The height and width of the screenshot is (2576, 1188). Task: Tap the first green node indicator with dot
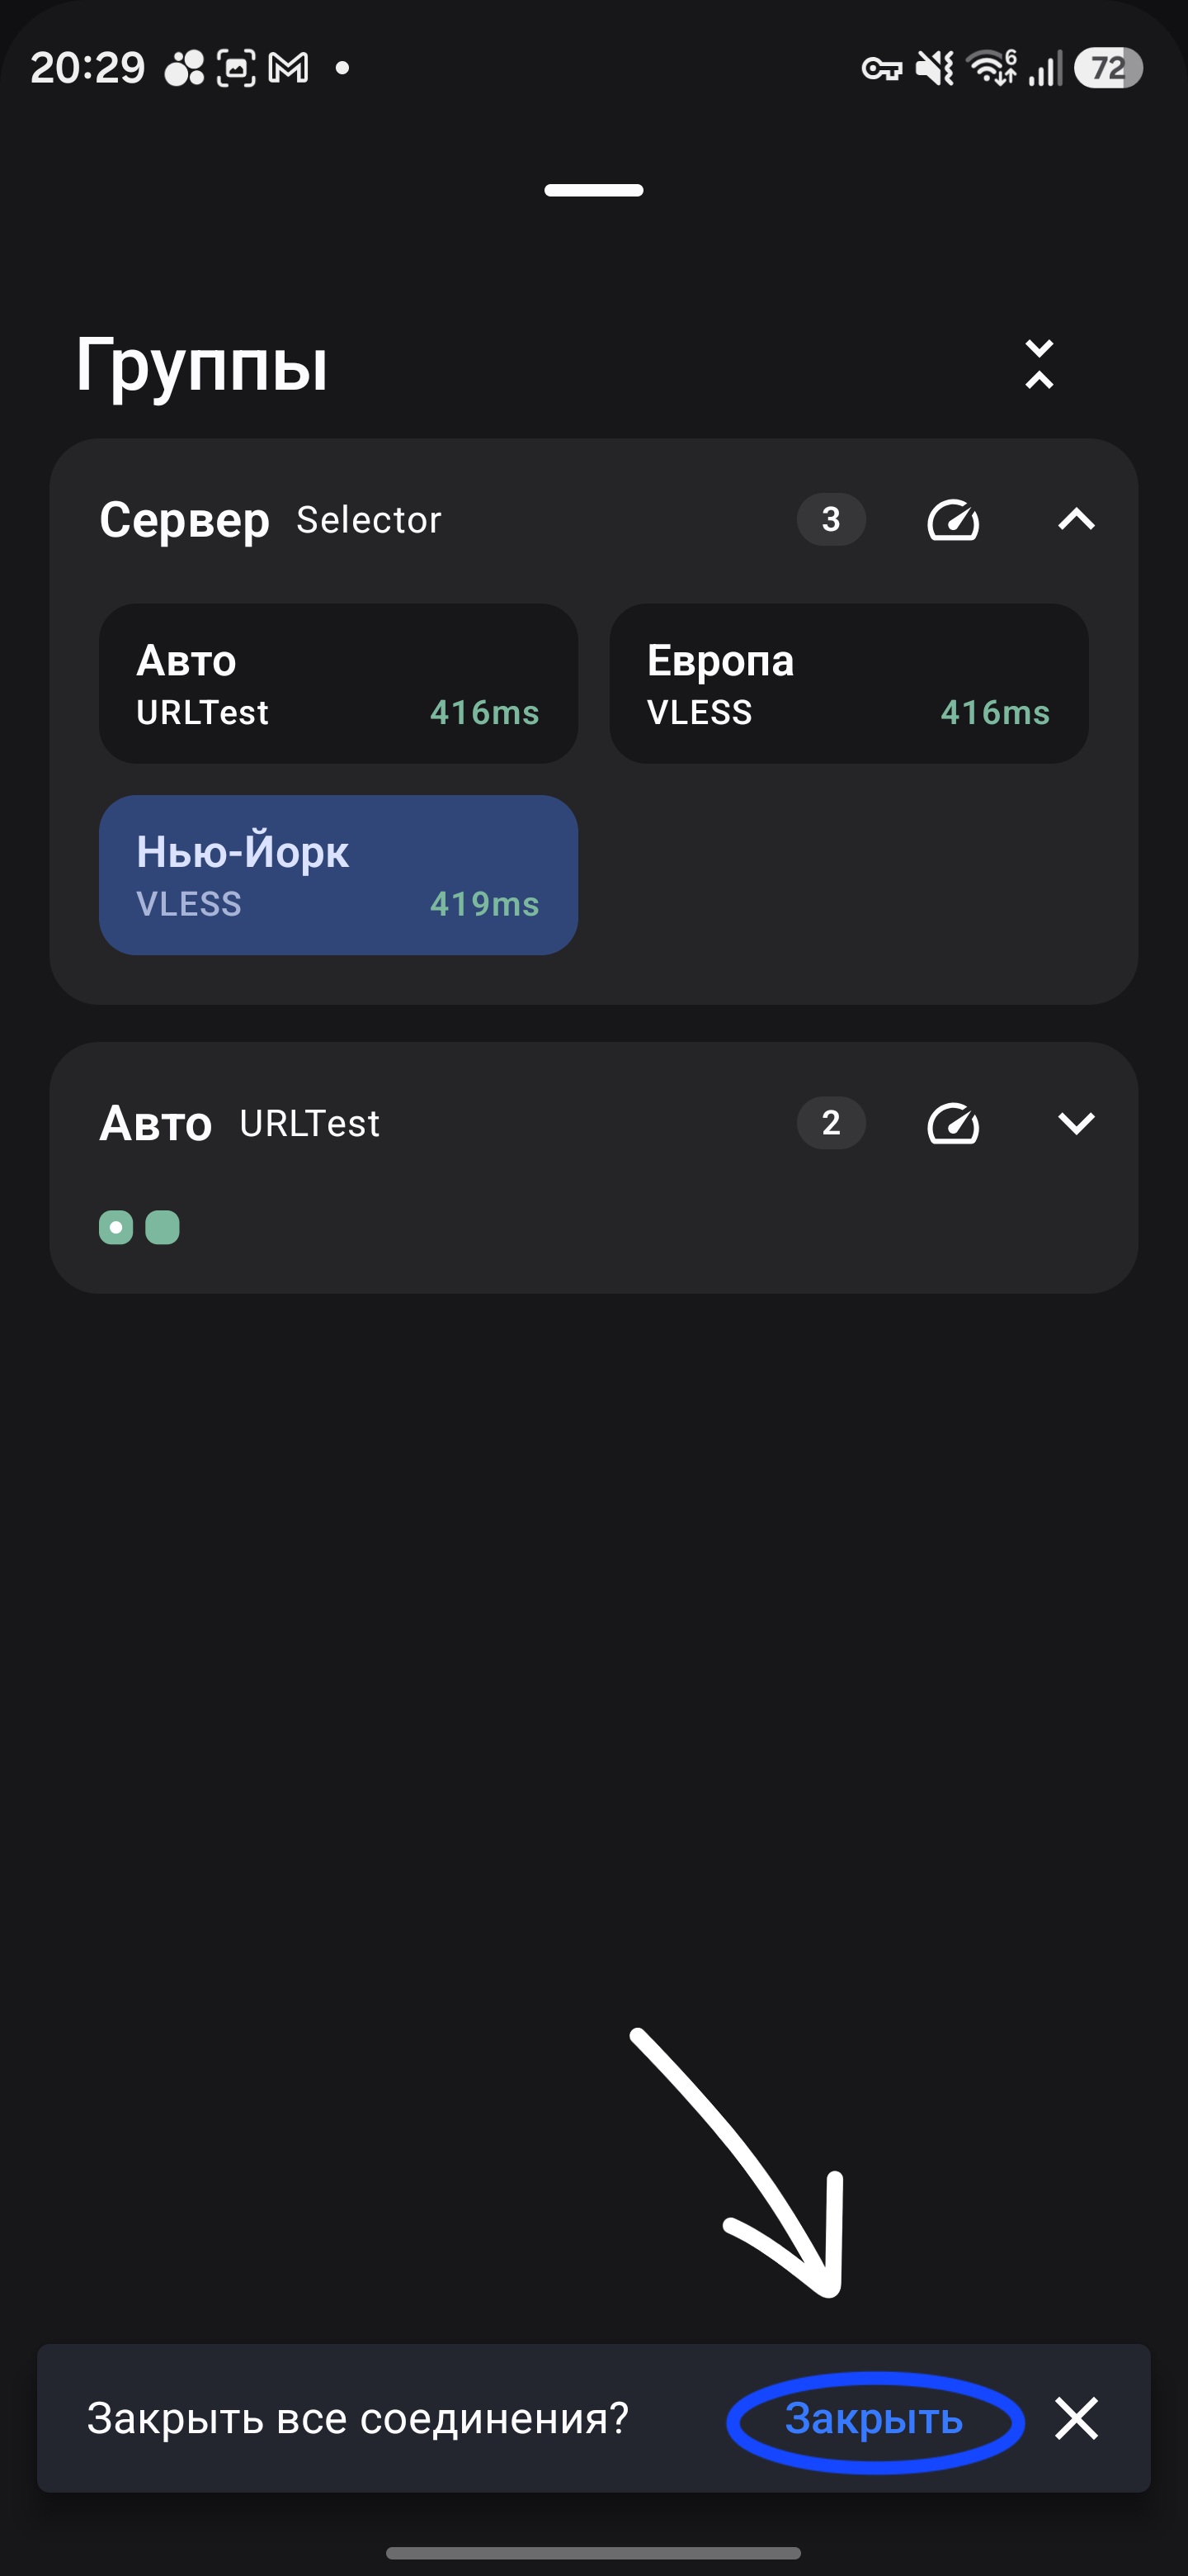pos(115,1227)
